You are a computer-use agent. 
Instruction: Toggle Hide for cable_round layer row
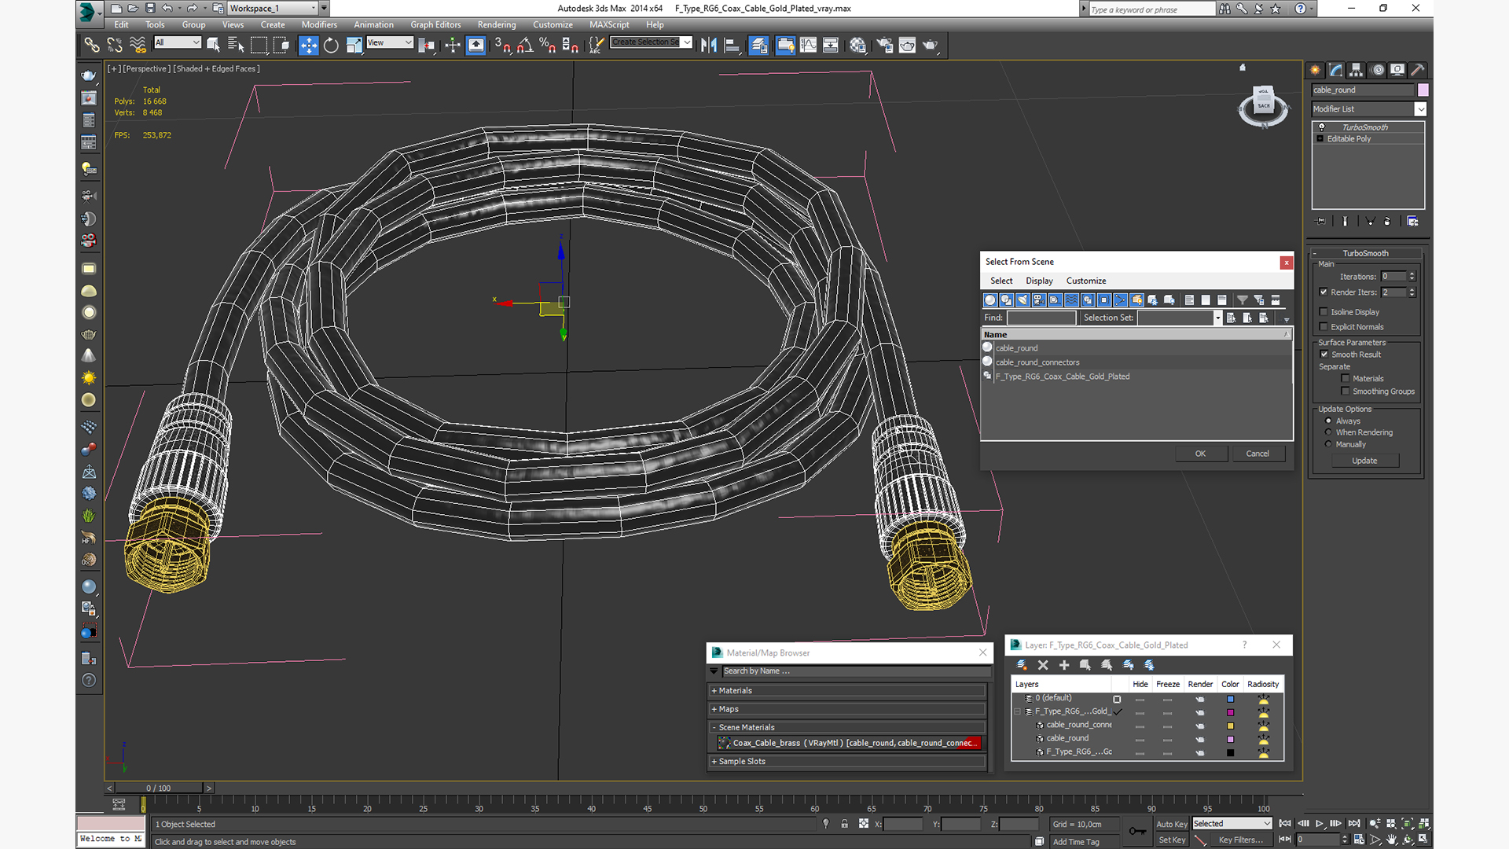tap(1140, 739)
